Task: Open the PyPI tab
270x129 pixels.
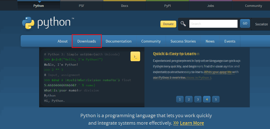Action: [x=167, y=6]
